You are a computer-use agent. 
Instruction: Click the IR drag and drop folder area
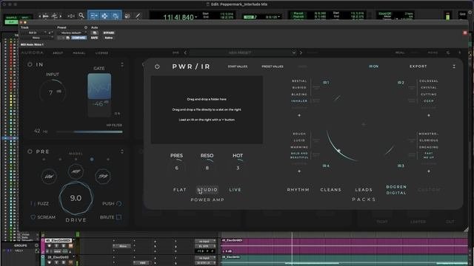tap(207, 109)
